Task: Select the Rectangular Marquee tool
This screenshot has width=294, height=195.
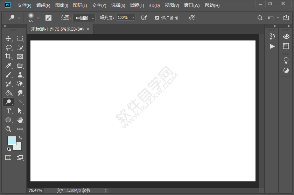Action: click(20, 38)
